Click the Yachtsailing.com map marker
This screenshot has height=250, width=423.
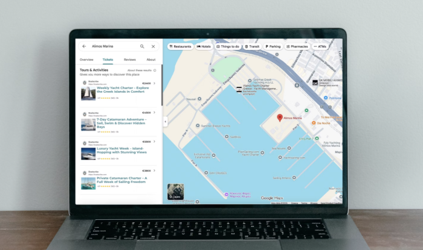click(x=280, y=157)
